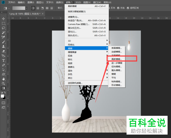The width and height of the screenshot is (171, 138).
Task: Expand the 风格化 submenu
Action: (86, 44)
